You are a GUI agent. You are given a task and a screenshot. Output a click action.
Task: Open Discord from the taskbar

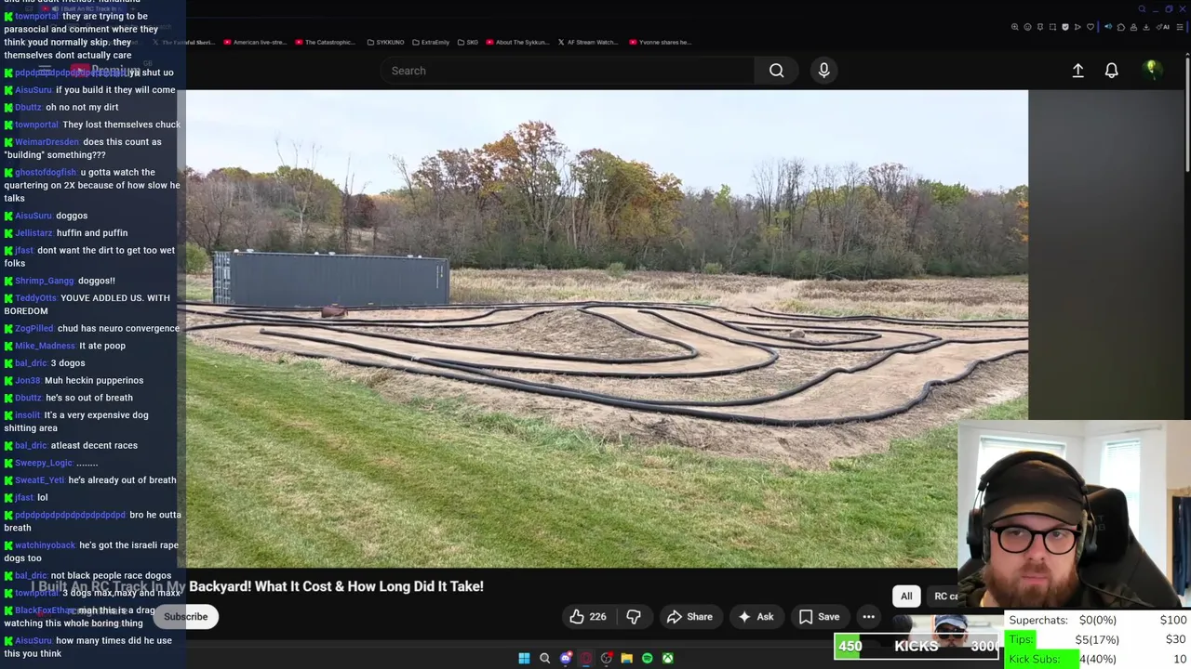[x=565, y=658]
